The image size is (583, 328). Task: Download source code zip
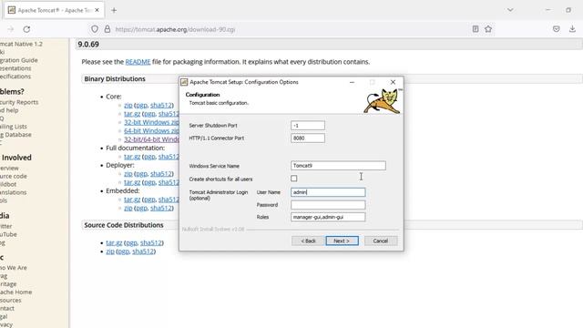110,251
